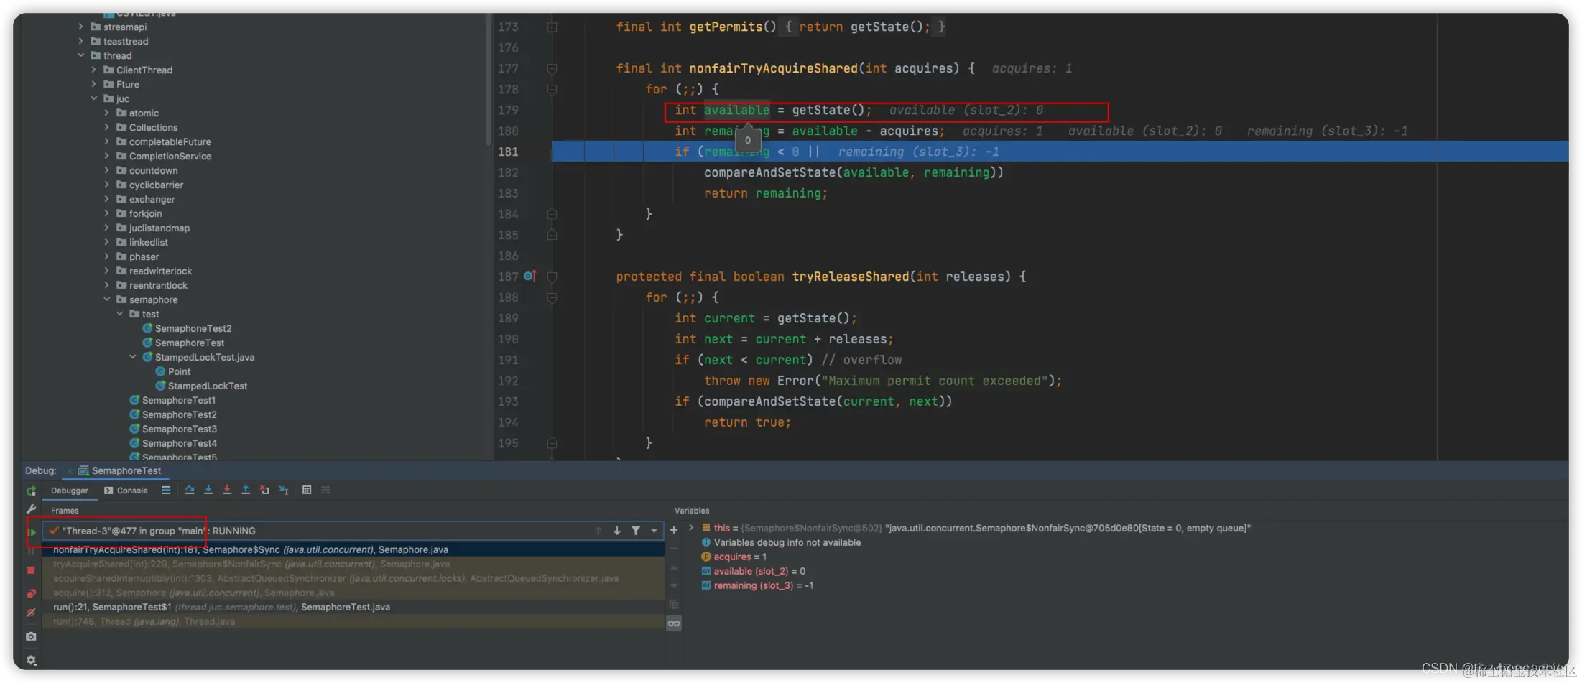Open debug panel gear settings

[31, 660]
